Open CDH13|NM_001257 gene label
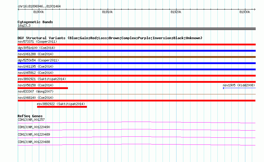The image size is (264, 162). tap(31, 120)
